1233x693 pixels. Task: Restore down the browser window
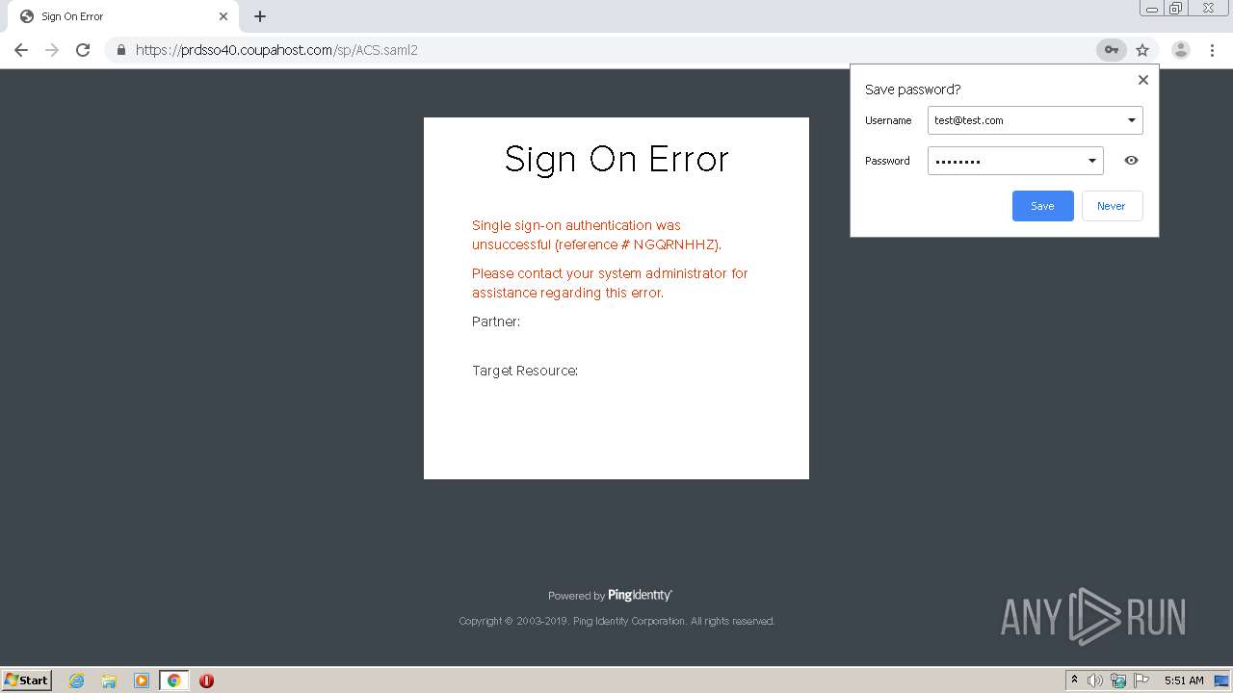[x=1176, y=9]
